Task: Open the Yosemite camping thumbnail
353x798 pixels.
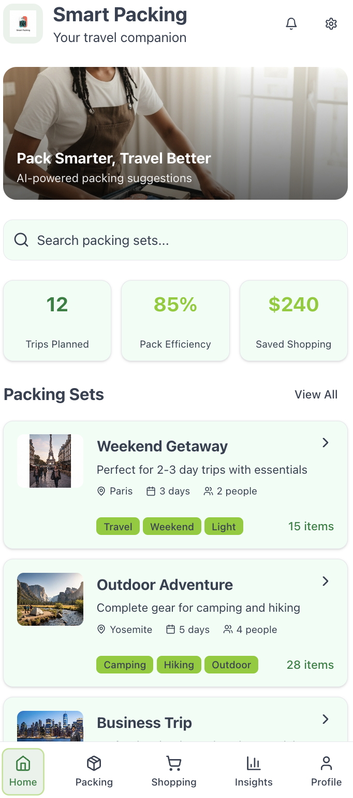Action: click(x=50, y=599)
